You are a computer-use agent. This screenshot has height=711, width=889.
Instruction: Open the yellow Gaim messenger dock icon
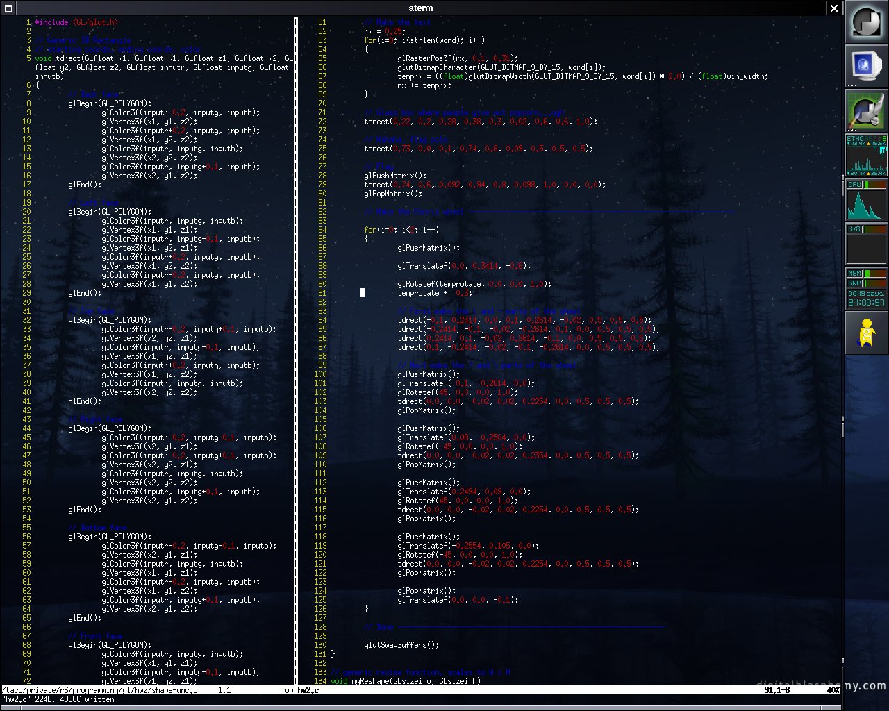866,333
